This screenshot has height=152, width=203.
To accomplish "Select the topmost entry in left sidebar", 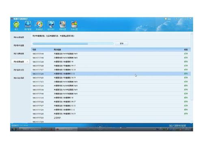I will 19,37.
